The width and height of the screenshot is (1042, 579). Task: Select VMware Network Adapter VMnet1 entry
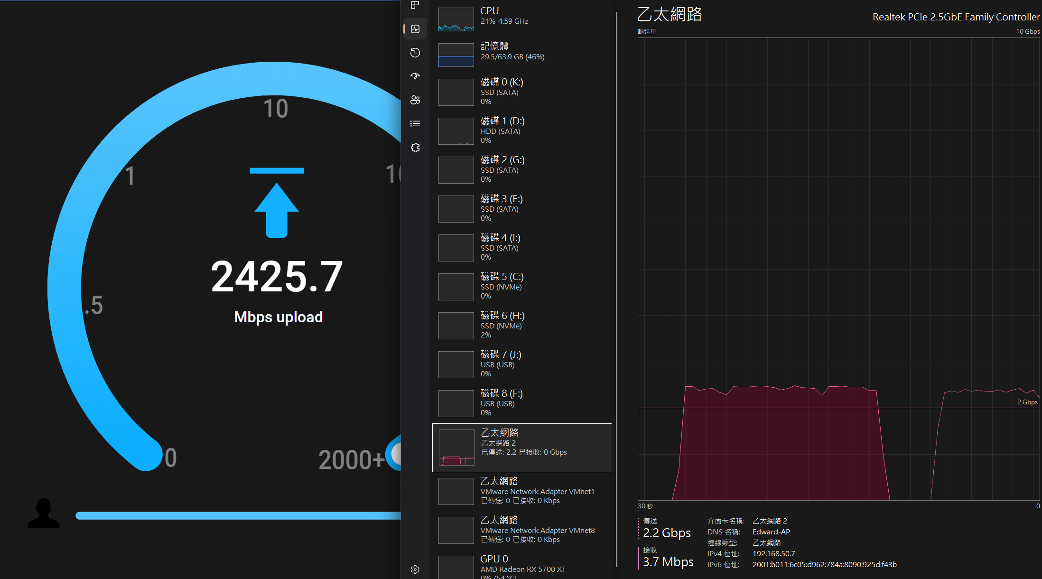(x=522, y=491)
